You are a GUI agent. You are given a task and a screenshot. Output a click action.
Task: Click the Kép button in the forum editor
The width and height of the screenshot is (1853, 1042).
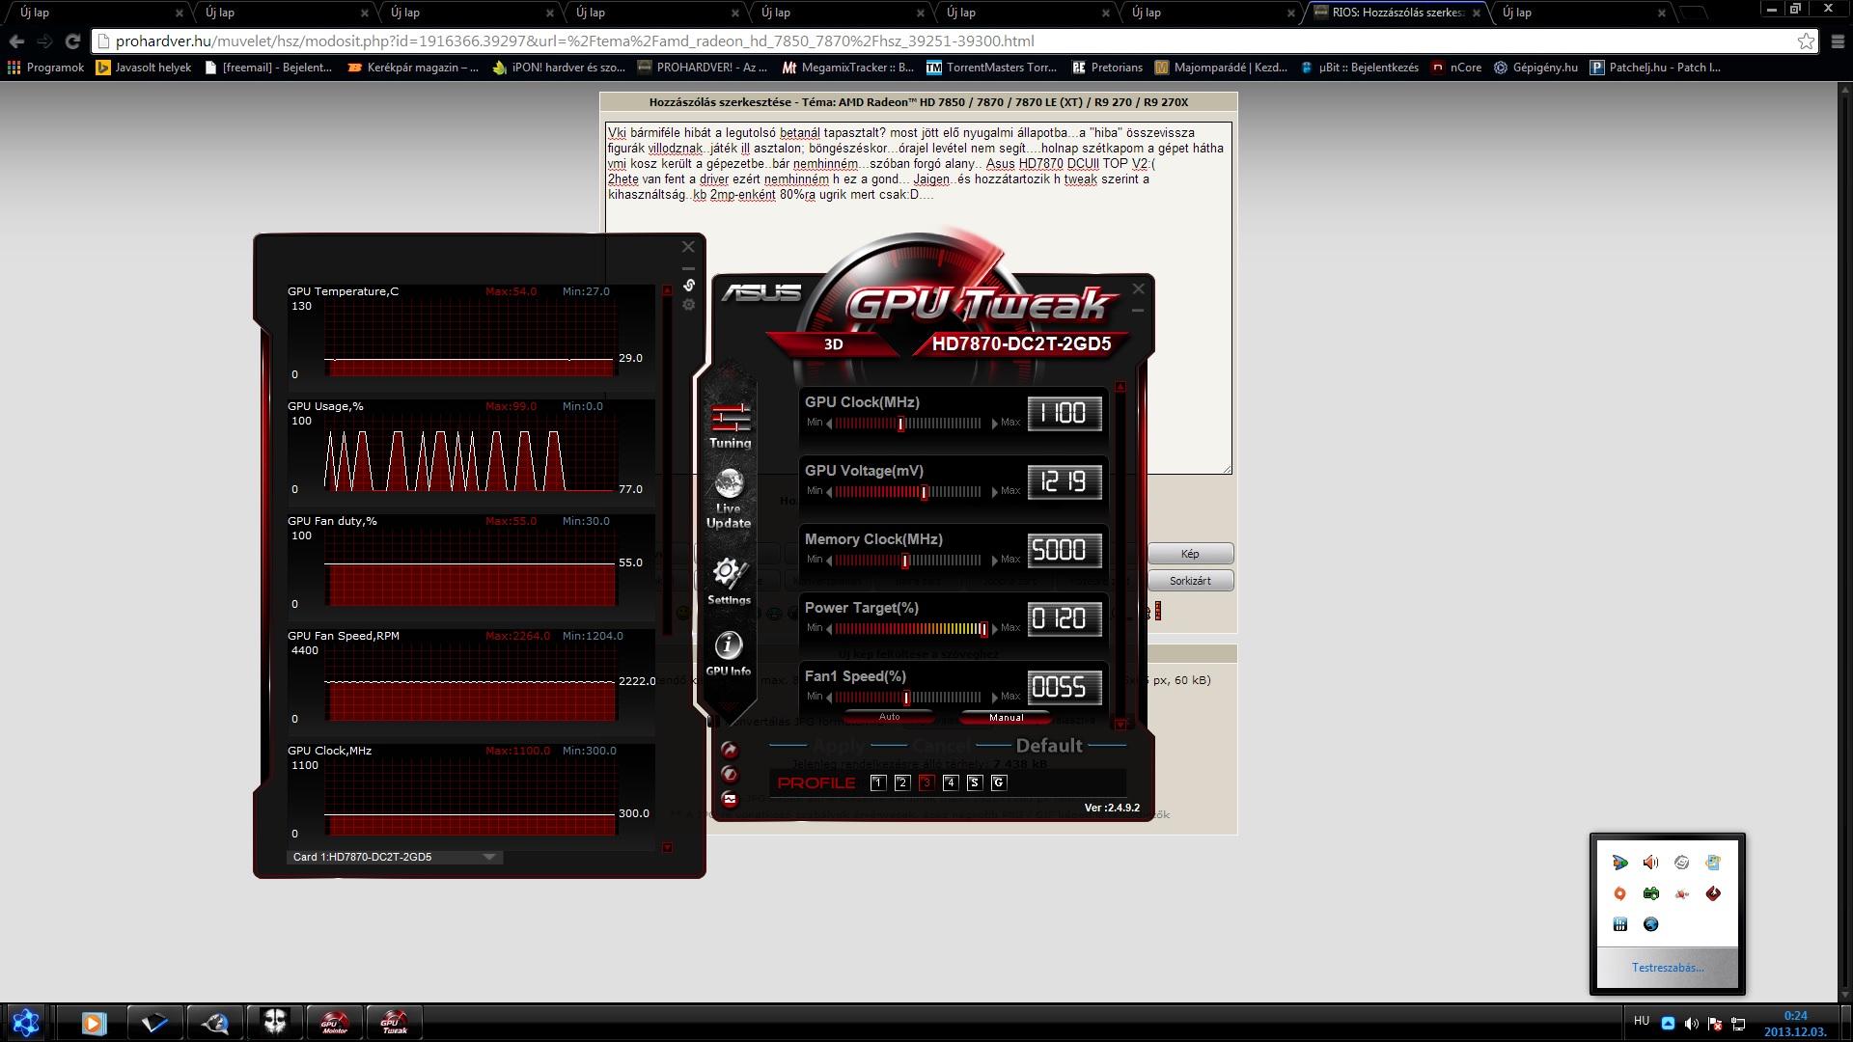[x=1190, y=554]
